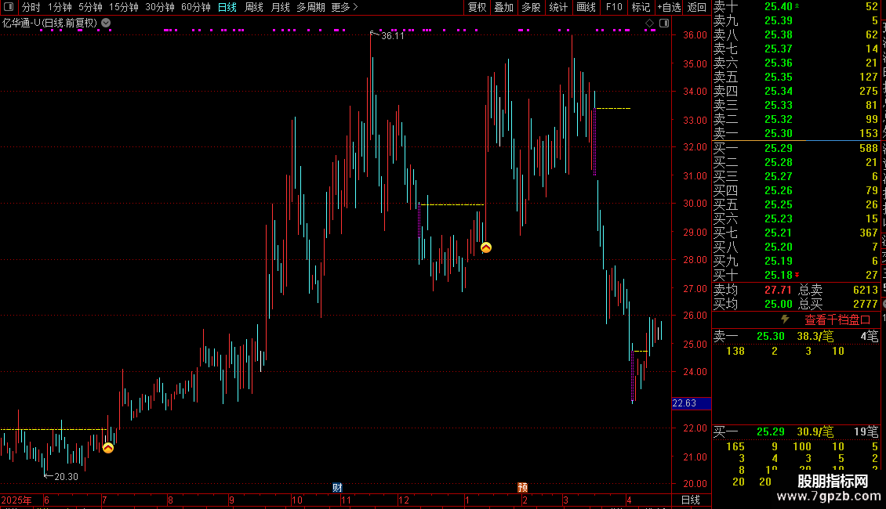886x509 pixels.
Task: Click 叠加 overlay button
Action: click(x=503, y=7)
